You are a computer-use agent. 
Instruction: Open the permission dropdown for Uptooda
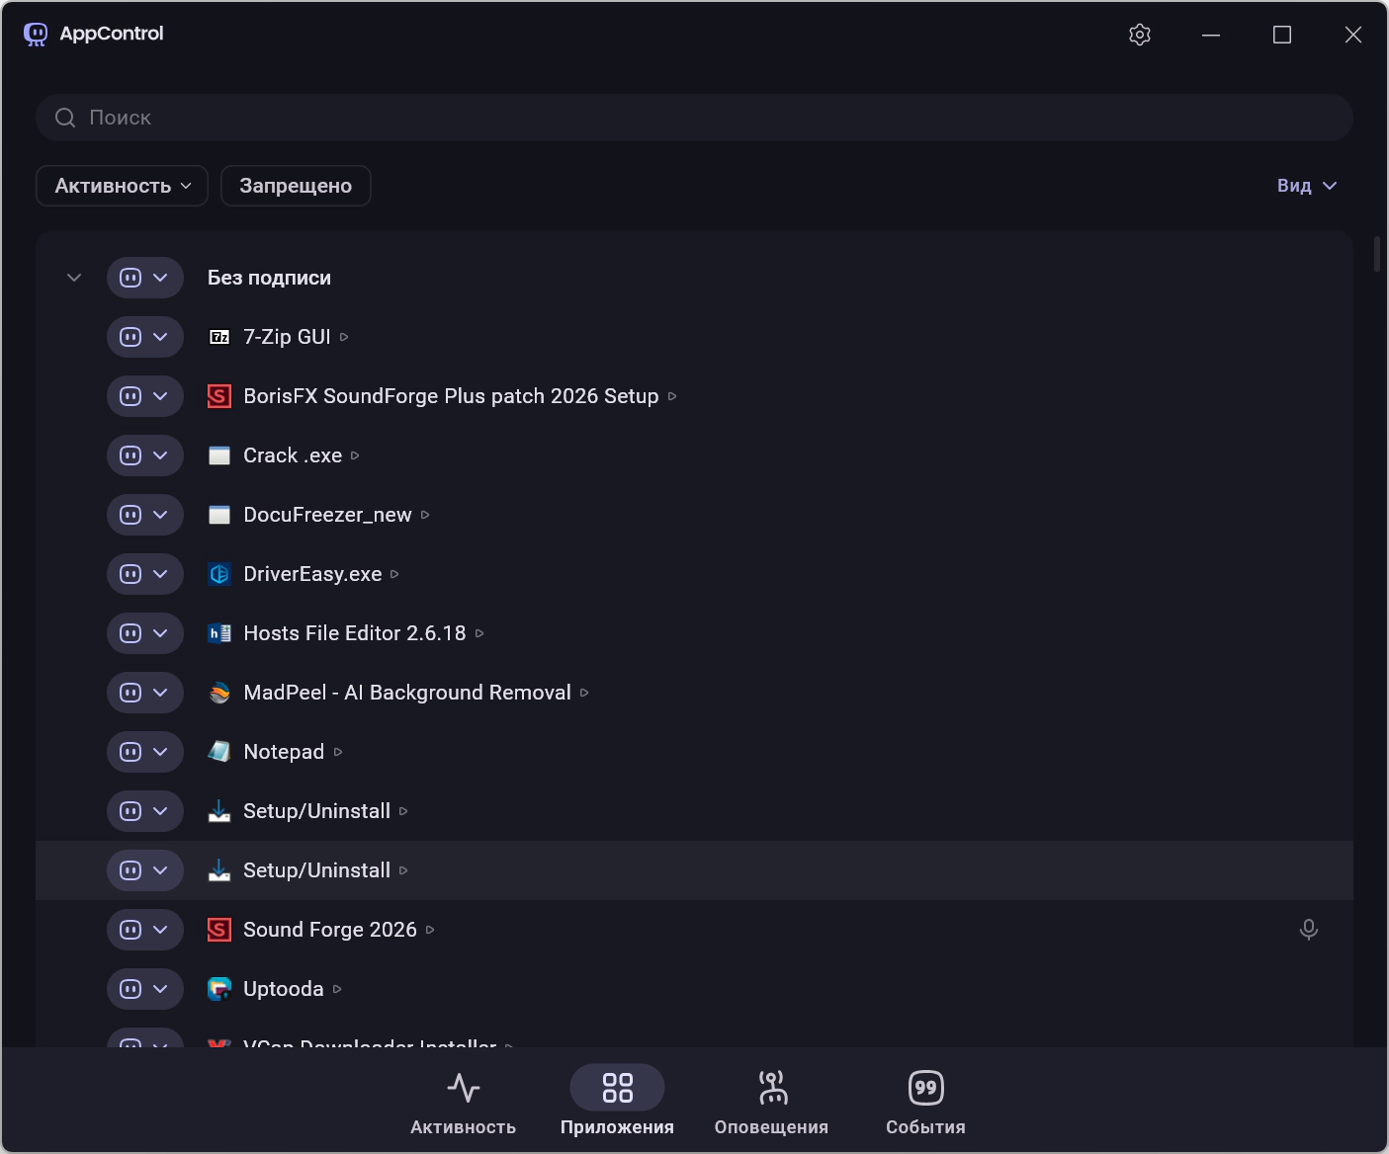point(145,989)
